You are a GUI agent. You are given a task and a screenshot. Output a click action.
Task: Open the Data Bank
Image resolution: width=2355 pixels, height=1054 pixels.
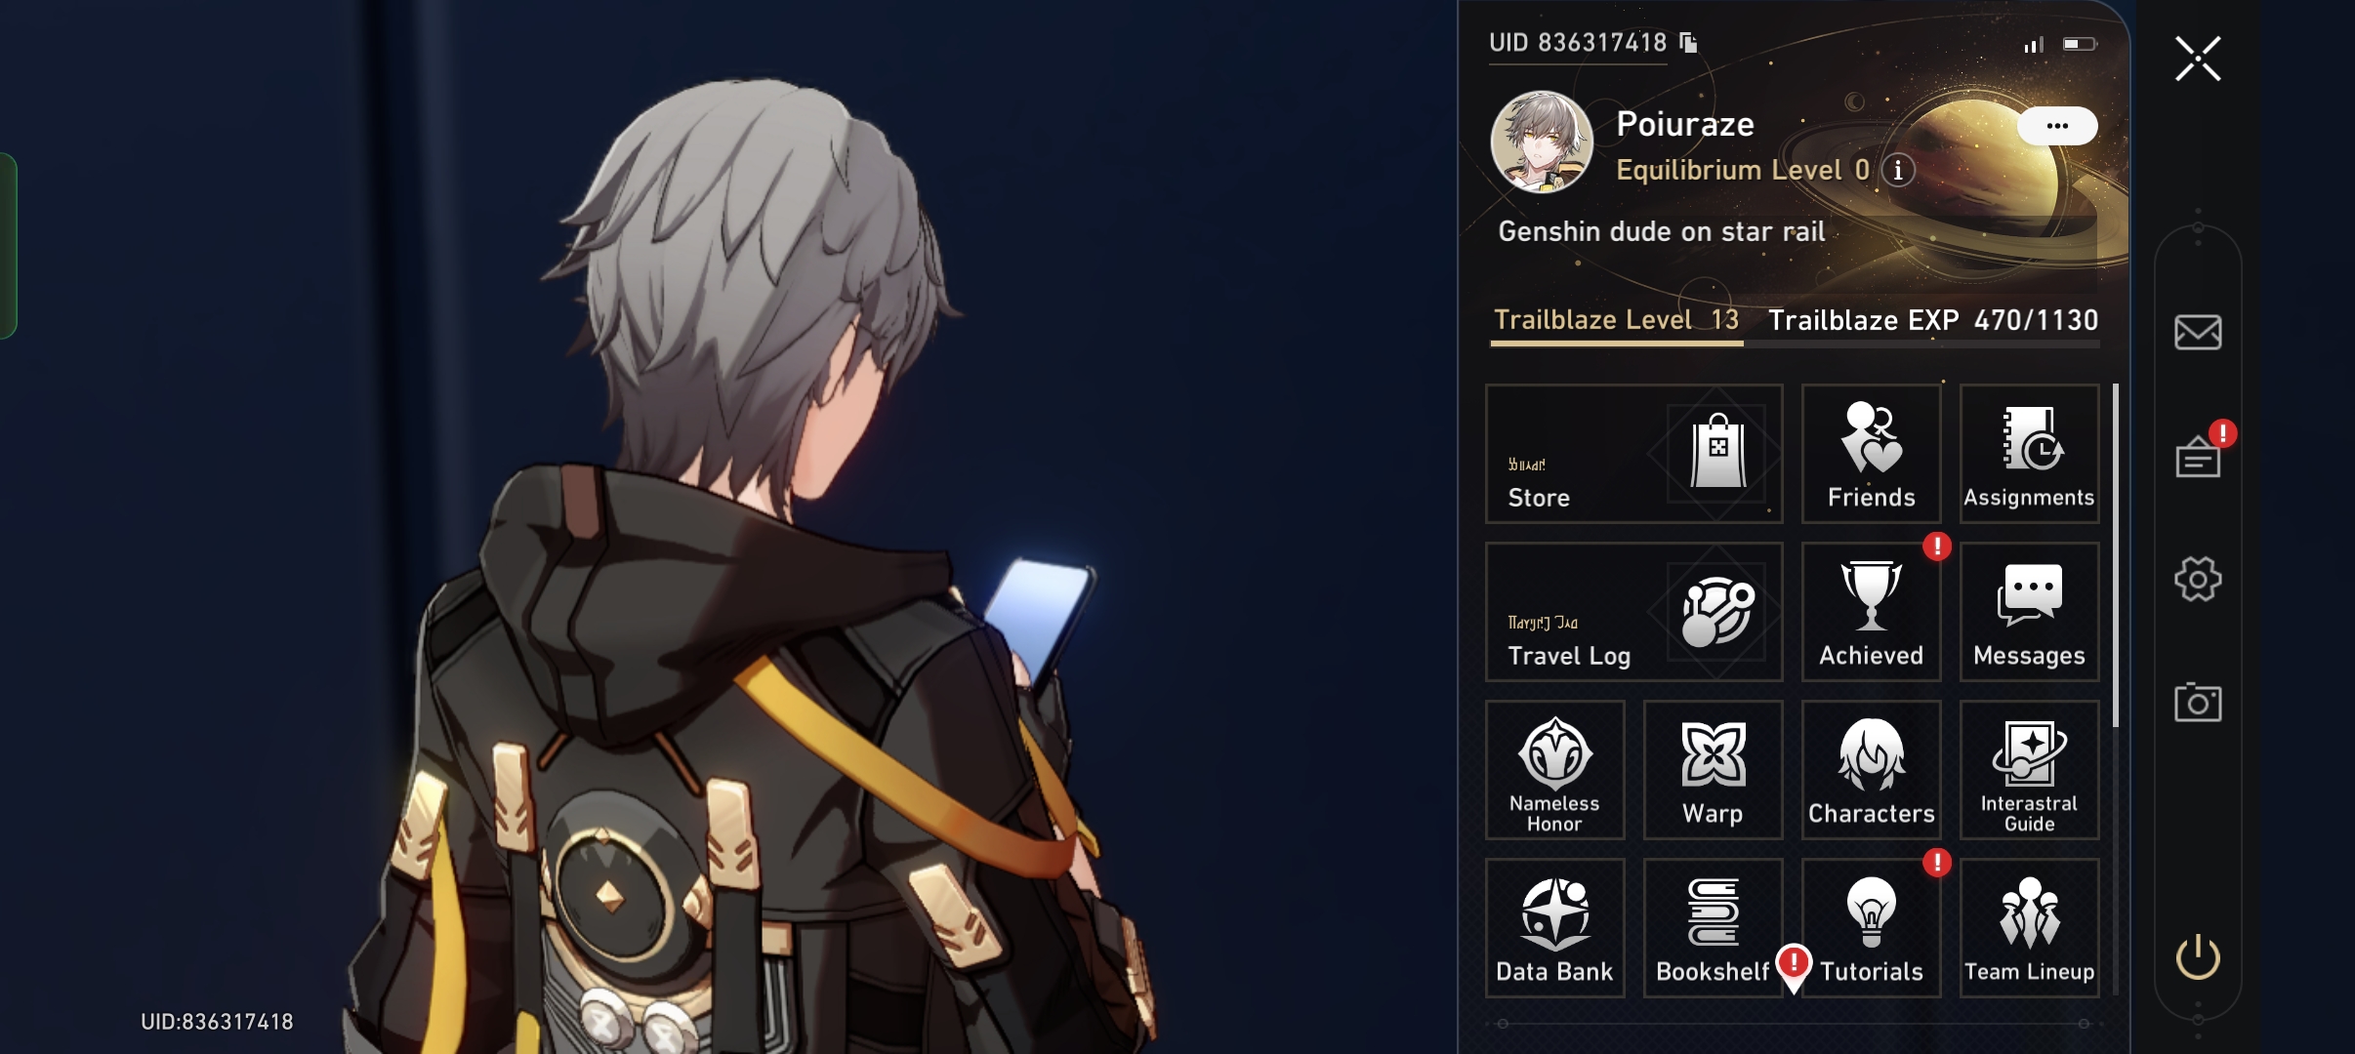tap(1554, 928)
